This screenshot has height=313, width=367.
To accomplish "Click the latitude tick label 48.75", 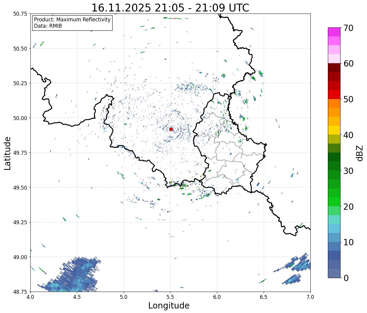I will 20,292.
